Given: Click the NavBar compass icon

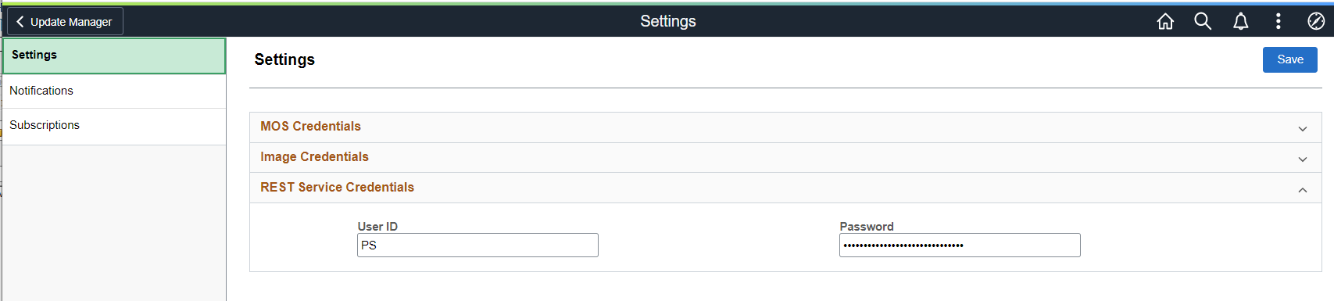Looking at the screenshot, I should point(1316,22).
